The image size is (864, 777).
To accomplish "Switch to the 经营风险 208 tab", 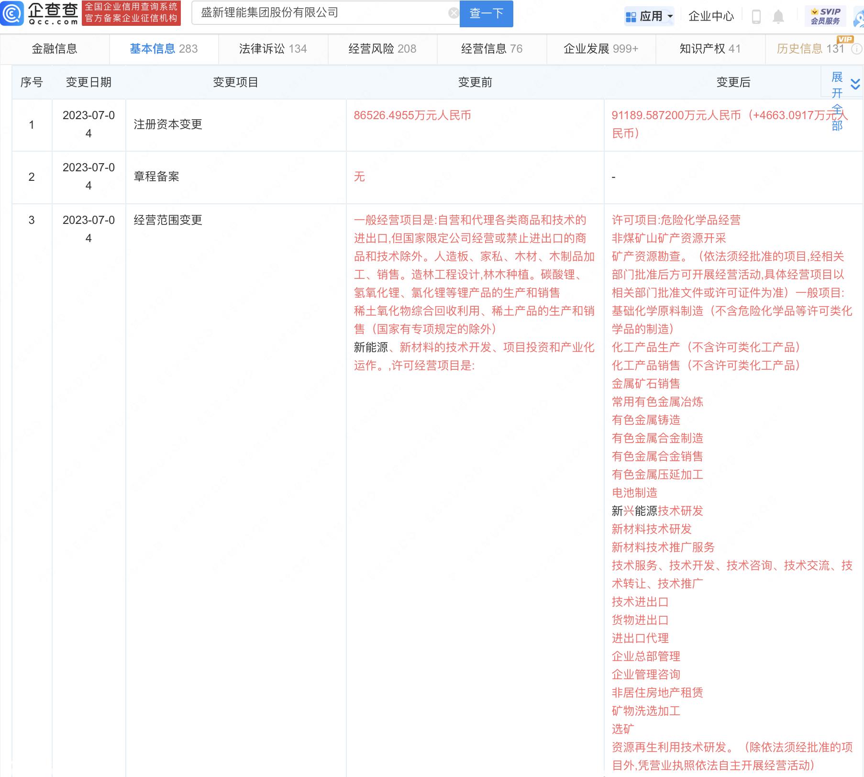I will (x=382, y=49).
